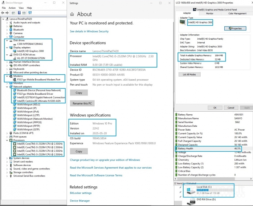Image resolution: width=253 pixels, height=206 pixels.
Task: Switch to the Monitor tab
Action: (x=210, y=14)
